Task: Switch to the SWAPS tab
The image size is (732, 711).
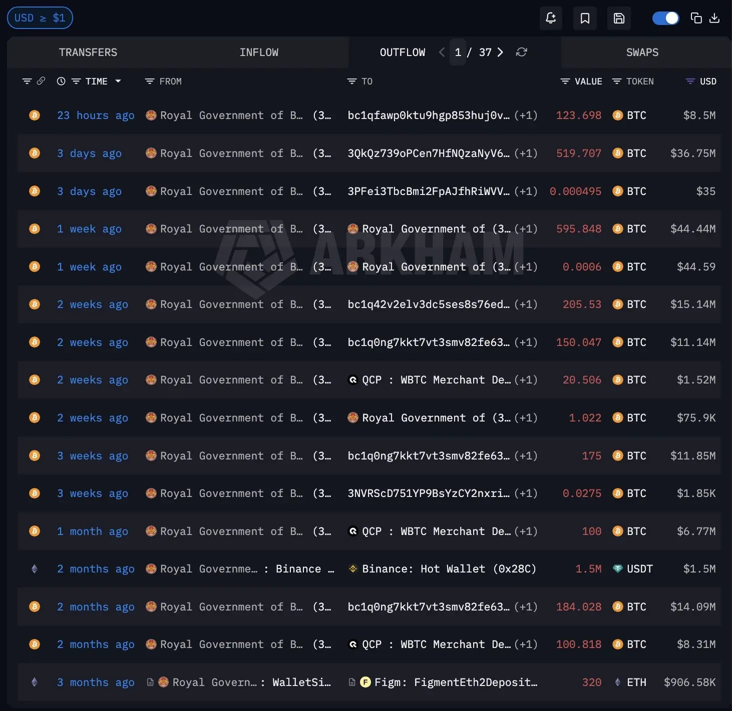Action: [642, 52]
